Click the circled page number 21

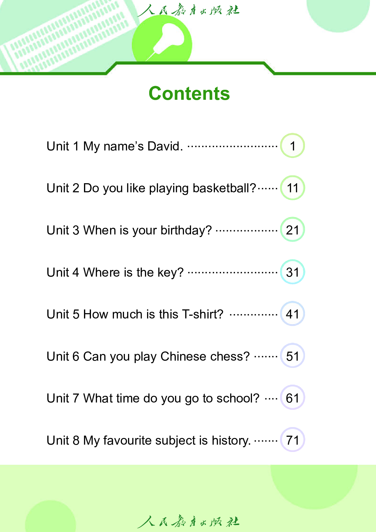[292, 230]
